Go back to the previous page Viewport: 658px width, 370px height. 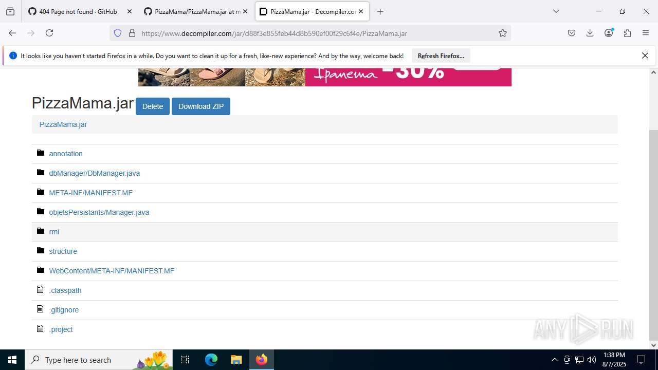[x=12, y=33]
